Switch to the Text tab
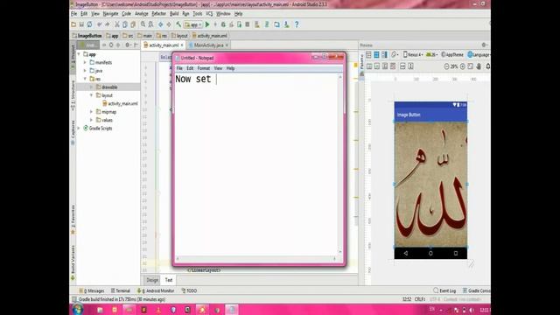 click(x=169, y=280)
